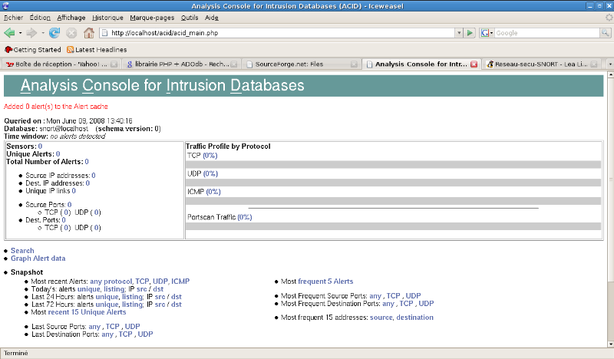Image resolution: width=614 pixels, height=359 pixels.
Task: Go to the Home page icon
Action: (89, 33)
